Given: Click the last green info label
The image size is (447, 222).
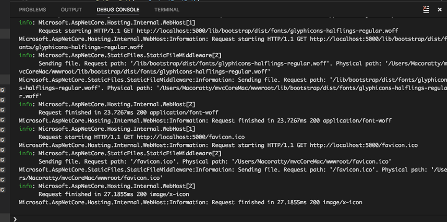Looking at the screenshot, I should [26, 186].
